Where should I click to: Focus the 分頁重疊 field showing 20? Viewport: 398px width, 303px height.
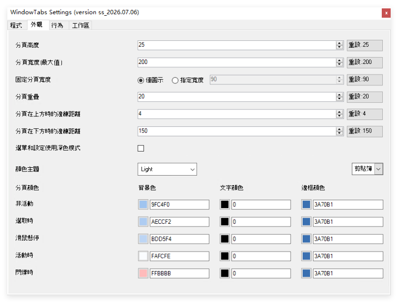237,97
